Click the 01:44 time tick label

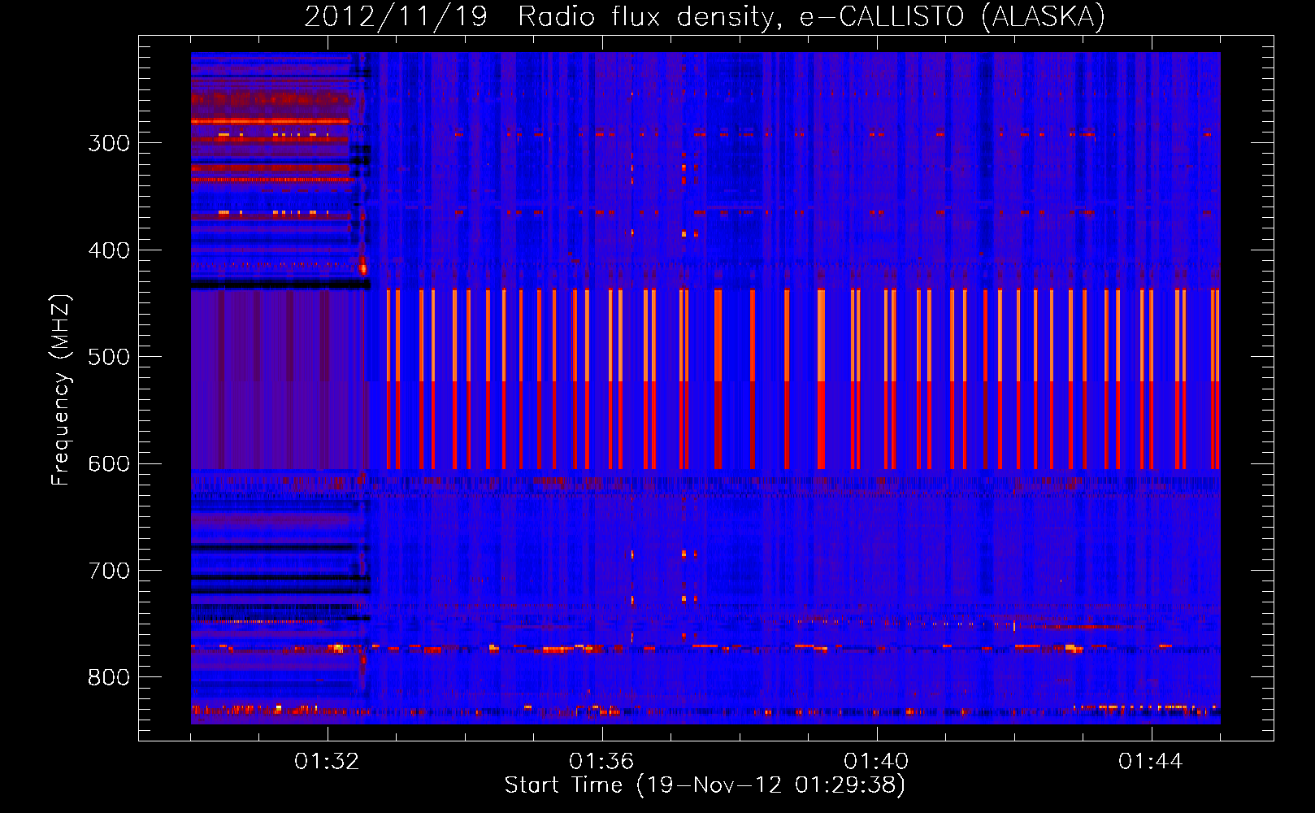(1151, 762)
